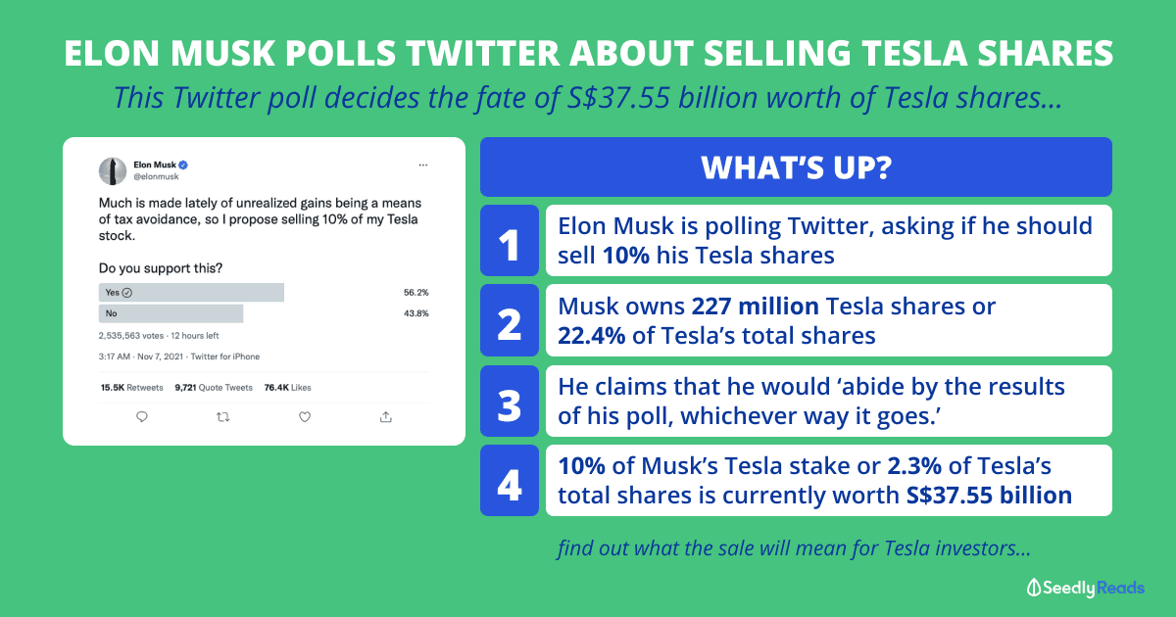This screenshot has height=617, width=1176.
Task: Click the 15.5K Retweets count
Action: coord(131,388)
